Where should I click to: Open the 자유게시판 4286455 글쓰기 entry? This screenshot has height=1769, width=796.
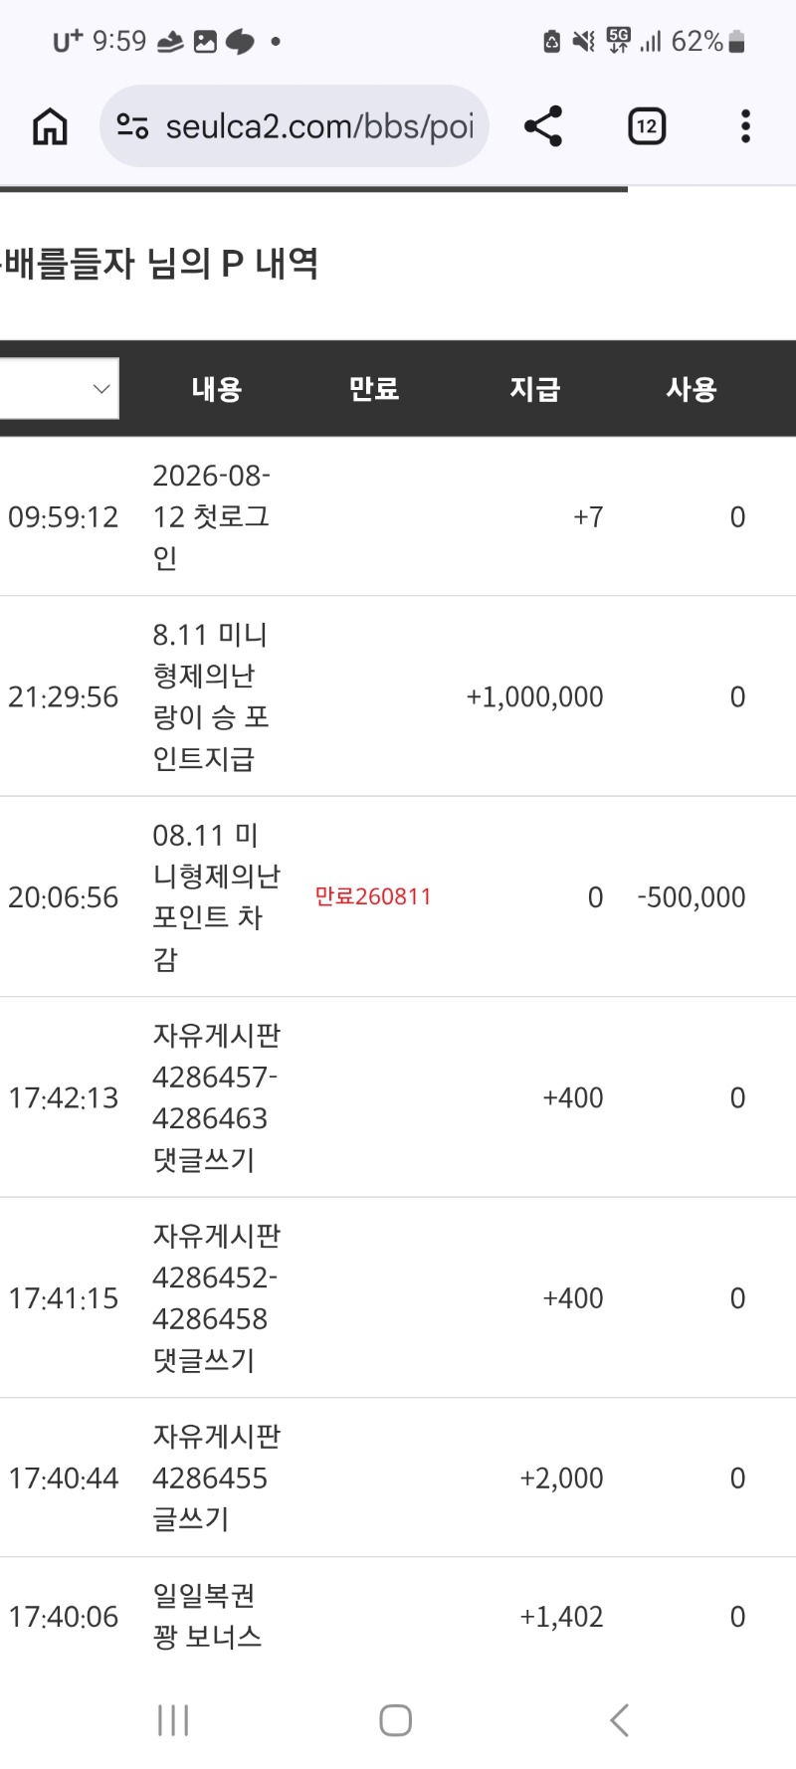click(217, 1477)
